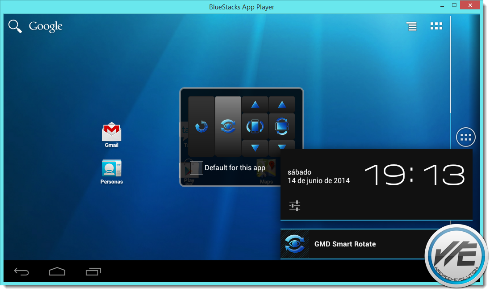Click the 19:13 clock display
Image resolution: width=490 pixels, height=292 pixels.
415,175
